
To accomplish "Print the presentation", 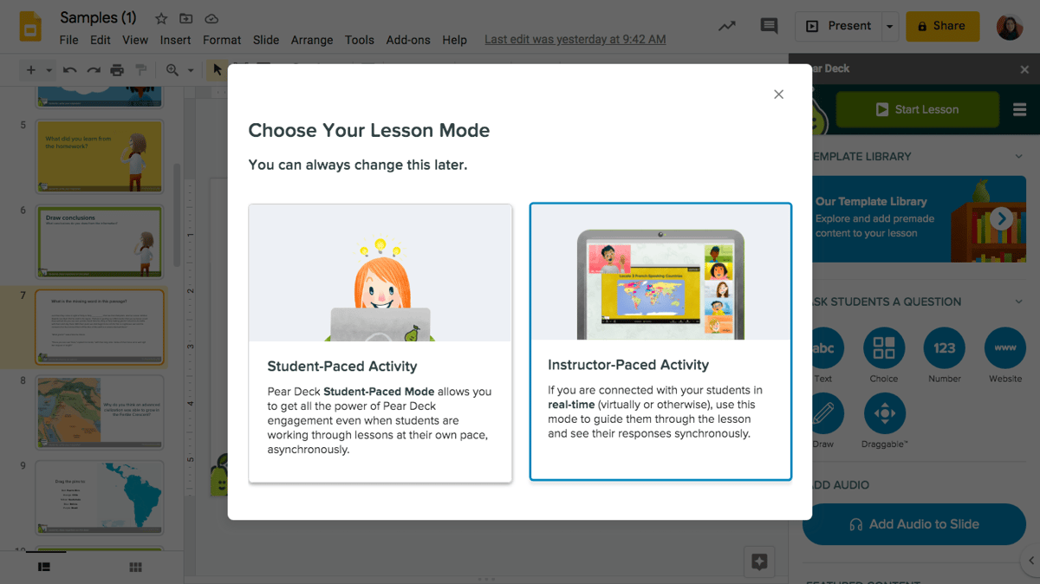I will 116,69.
